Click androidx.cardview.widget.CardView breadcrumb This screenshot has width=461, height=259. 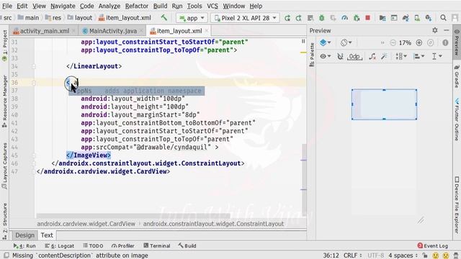pos(86,224)
